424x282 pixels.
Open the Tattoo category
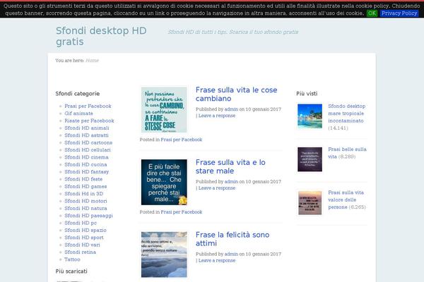pyautogui.click(x=73, y=259)
